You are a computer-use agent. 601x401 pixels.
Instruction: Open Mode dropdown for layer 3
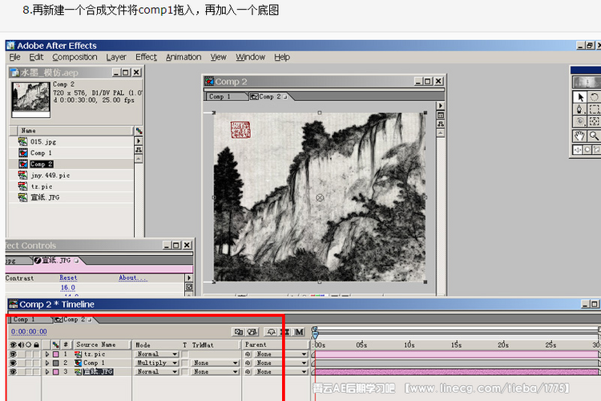pyautogui.click(x=157, y=371)
